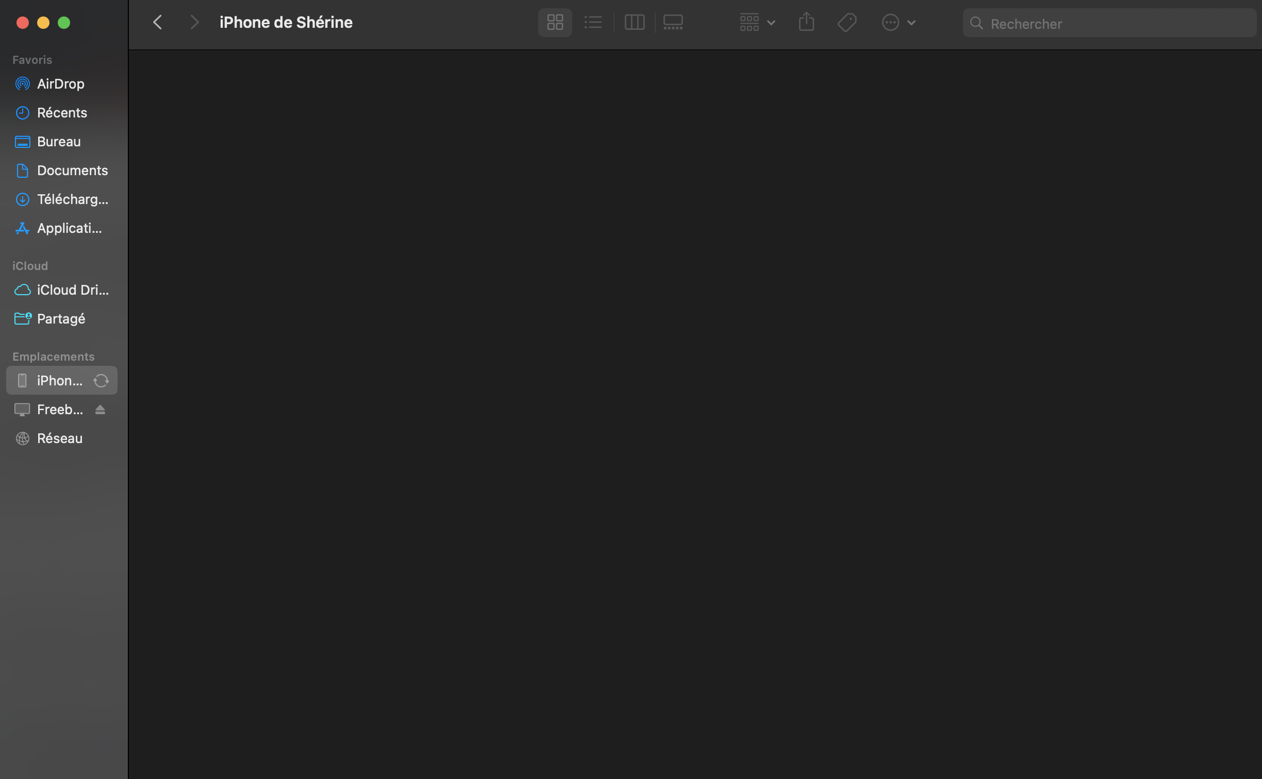Screen dimensions: 1262x779
Task: Click the Share toolbar icon
Action: pos(806,23)
